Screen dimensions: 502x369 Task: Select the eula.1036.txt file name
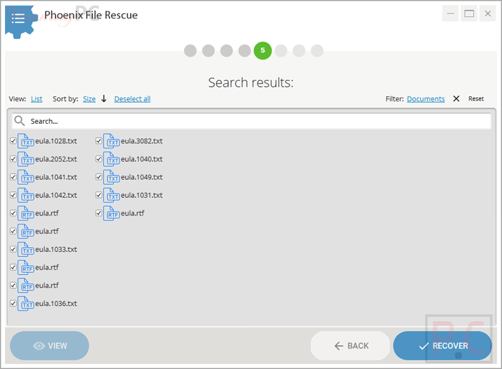click(56, 304)
